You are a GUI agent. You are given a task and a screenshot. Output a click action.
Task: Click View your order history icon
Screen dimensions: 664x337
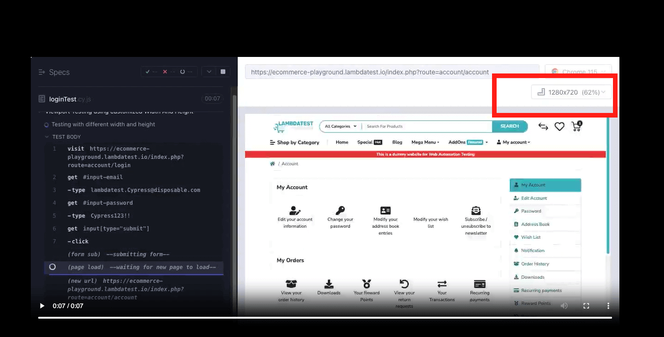(x=291, y=284)
